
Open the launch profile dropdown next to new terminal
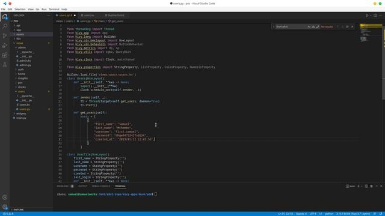tap(362, 186)
